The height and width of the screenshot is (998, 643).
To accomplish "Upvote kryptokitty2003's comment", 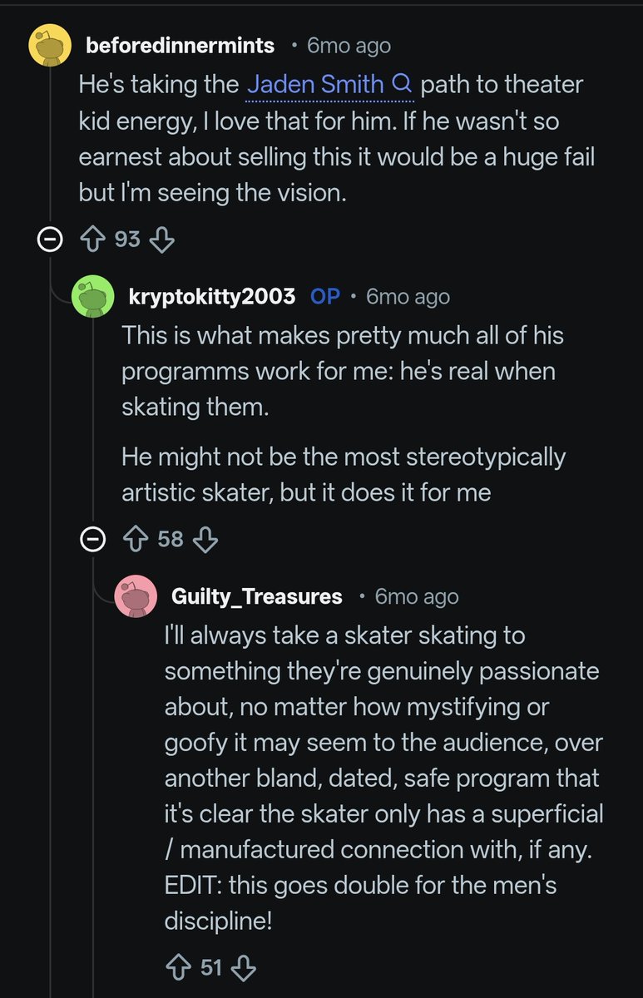I will [135, 539].
